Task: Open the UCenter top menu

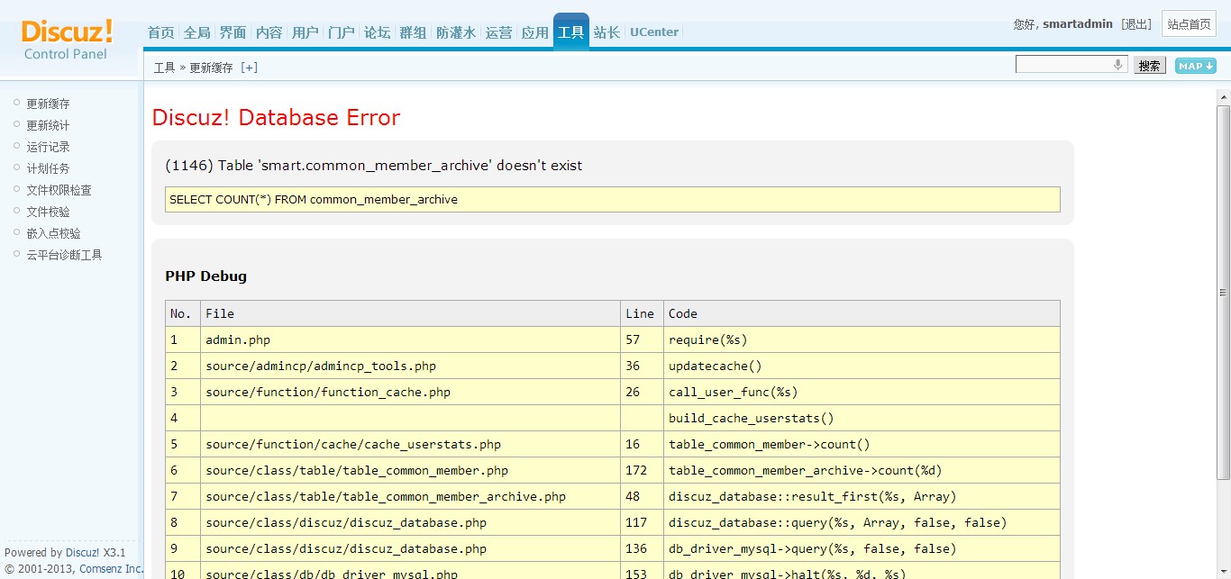Action: pyautogui.click(x=654, y=32)
